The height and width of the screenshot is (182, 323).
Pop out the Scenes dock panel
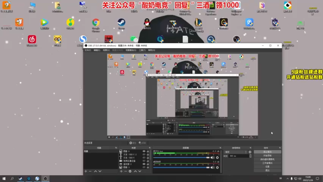click(116, 148)
